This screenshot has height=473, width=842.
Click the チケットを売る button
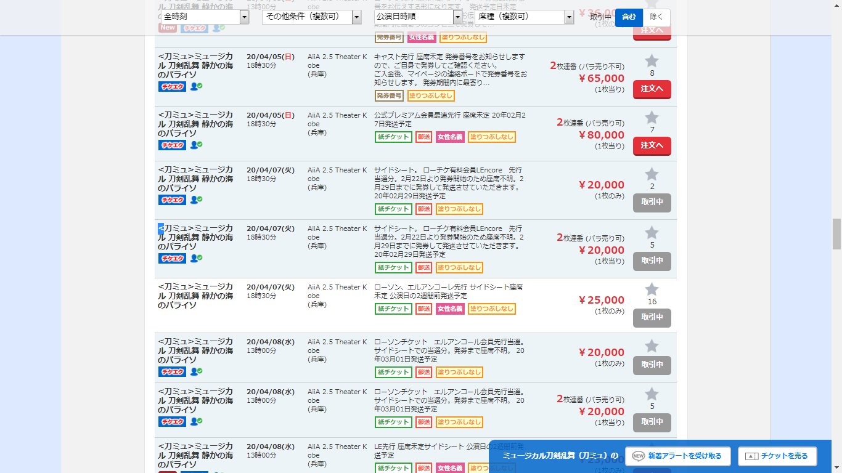777,456
